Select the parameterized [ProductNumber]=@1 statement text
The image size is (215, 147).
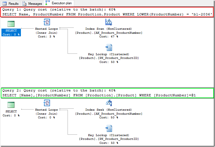click(x=100, y=95)
